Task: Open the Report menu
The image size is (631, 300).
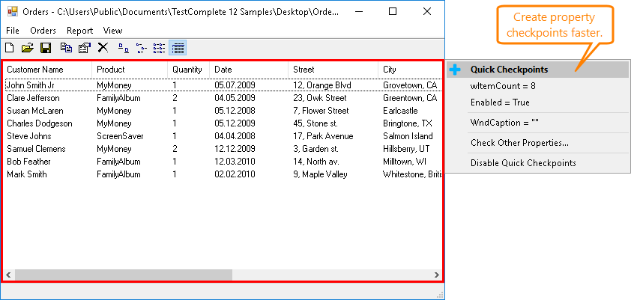Action: pos(79,31)
